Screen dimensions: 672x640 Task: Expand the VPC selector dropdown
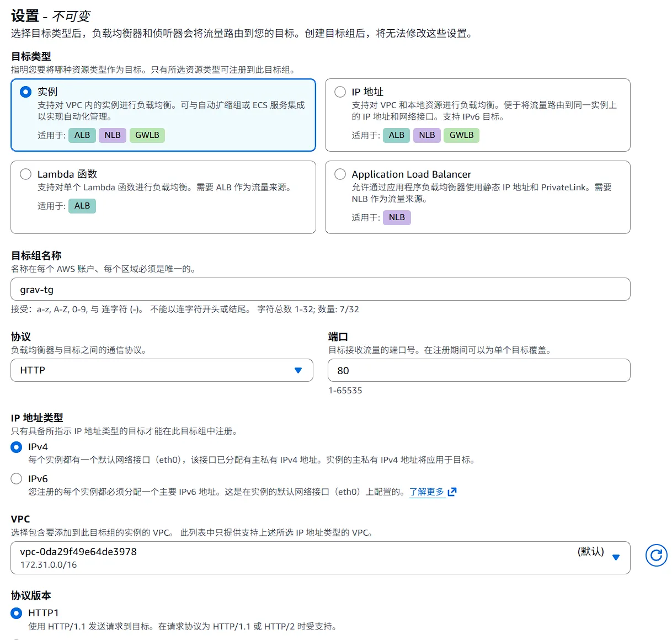point(616,557)
